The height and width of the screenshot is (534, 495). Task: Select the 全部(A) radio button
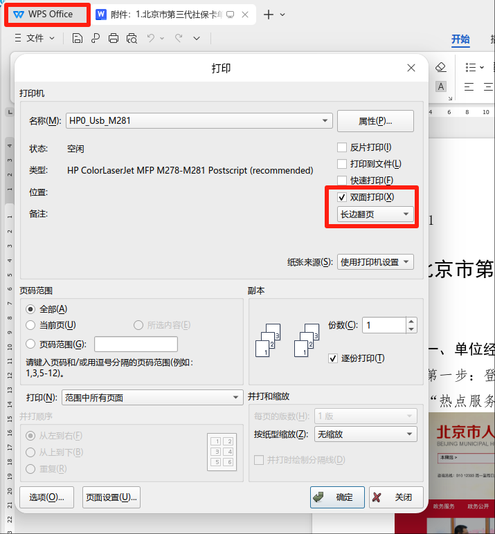[30, 309]
